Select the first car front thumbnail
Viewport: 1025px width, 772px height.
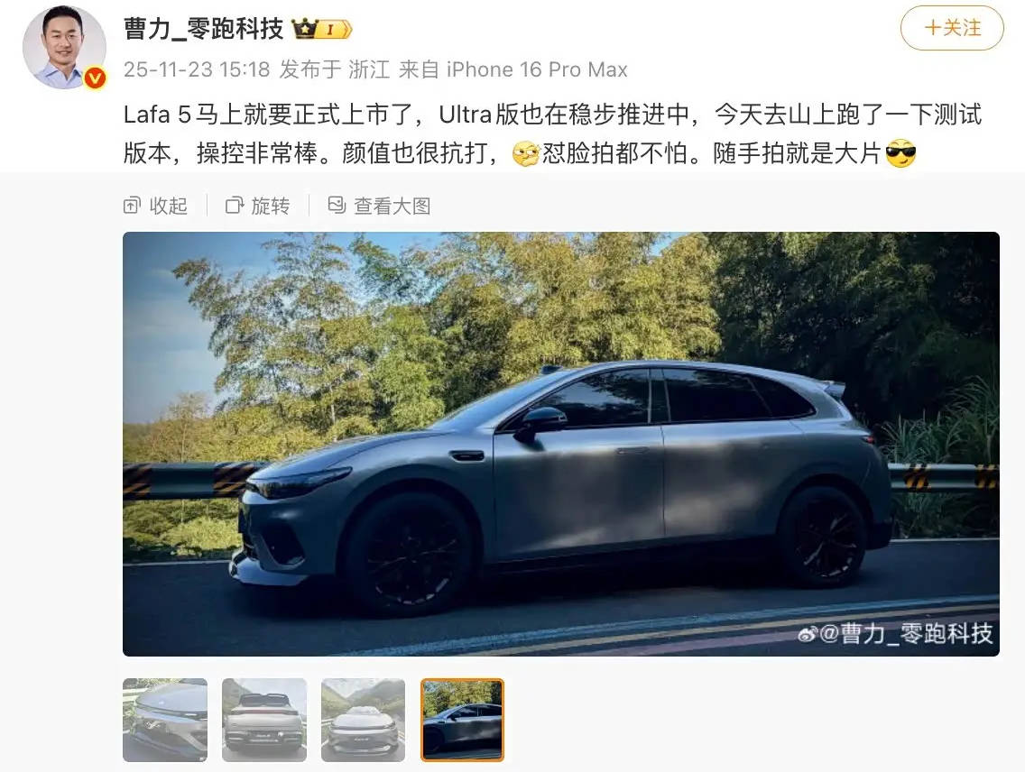(165, 720)
